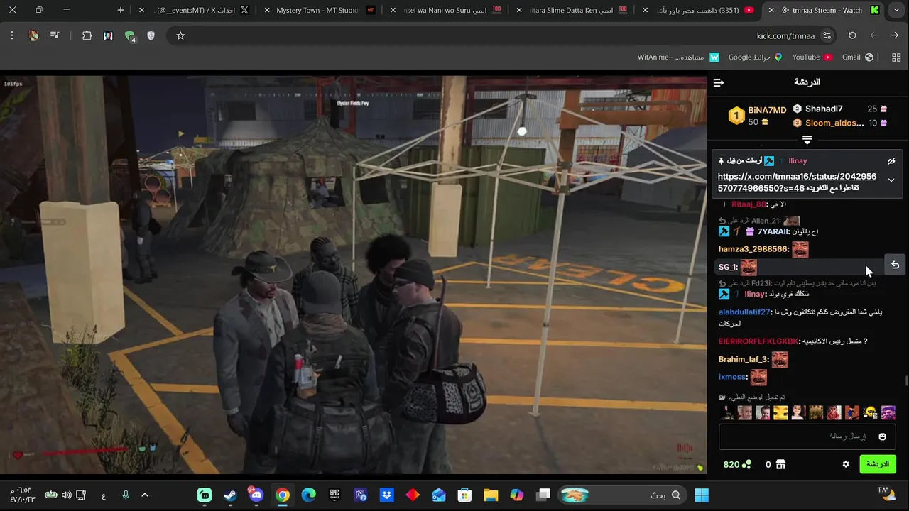Reload the page with the refresh button
The width and height of the screenshot is (909, 511).
(852, 35)
